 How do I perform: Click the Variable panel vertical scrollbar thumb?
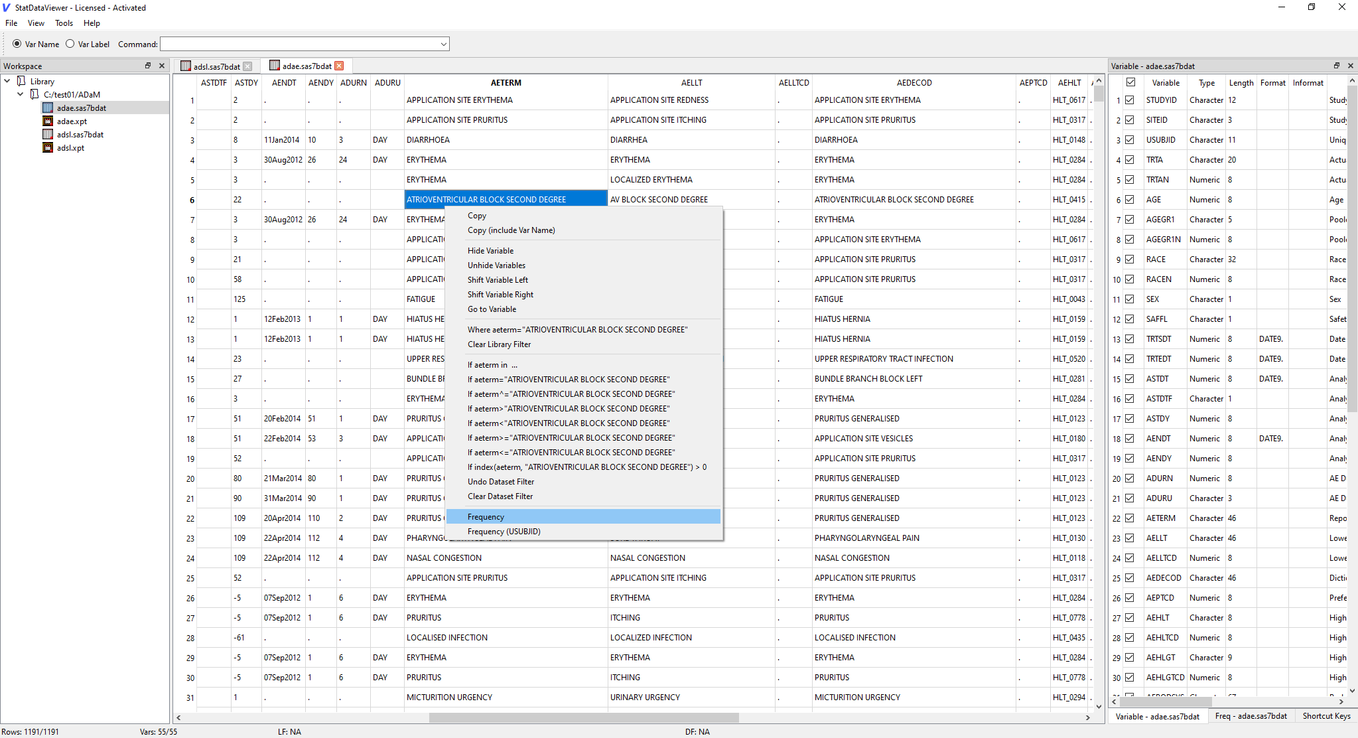[1352, 249]
